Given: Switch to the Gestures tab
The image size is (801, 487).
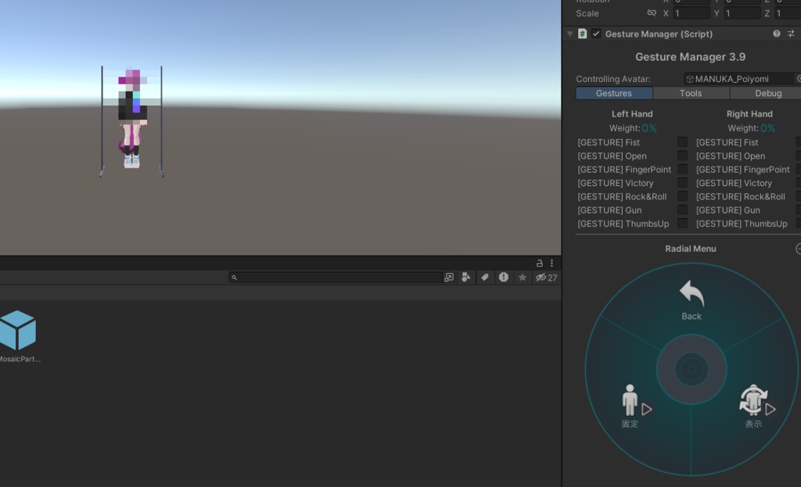Looking at the screenshot, I should tap(614, 93).
